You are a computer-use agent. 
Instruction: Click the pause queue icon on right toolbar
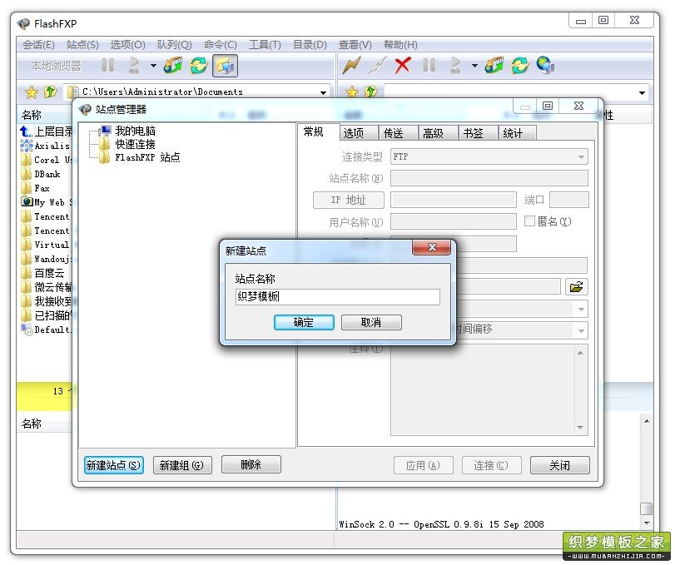pos(429,66)
